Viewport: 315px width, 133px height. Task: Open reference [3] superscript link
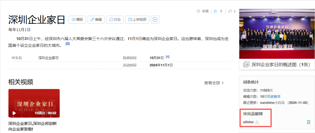click(67, 44)
